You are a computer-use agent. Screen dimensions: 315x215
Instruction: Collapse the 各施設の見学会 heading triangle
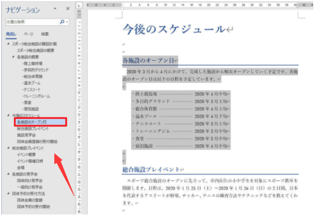point(8,174)
